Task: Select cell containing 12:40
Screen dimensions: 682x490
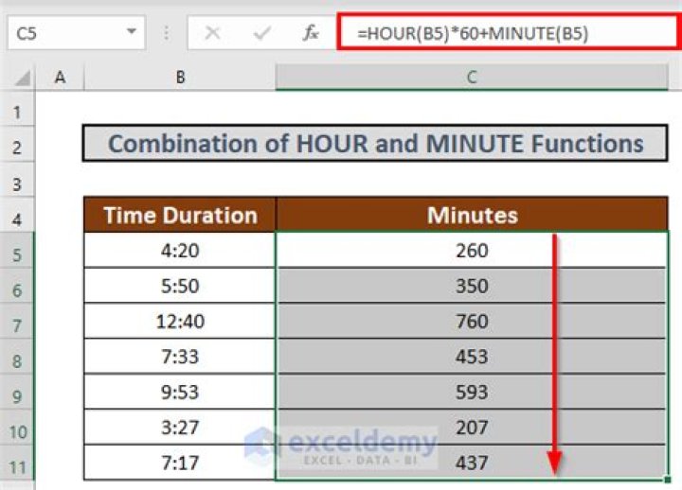Action: (180, 322)
